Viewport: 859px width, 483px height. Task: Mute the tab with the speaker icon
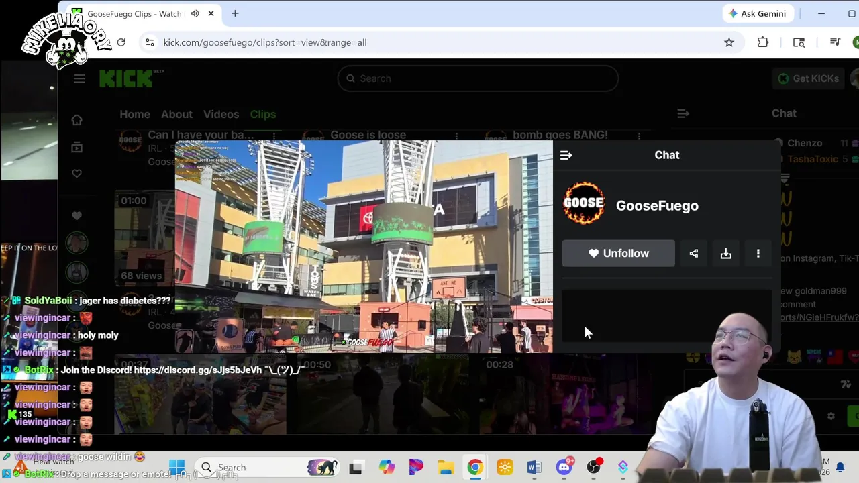pyautogui.click(x=195, y=13)
